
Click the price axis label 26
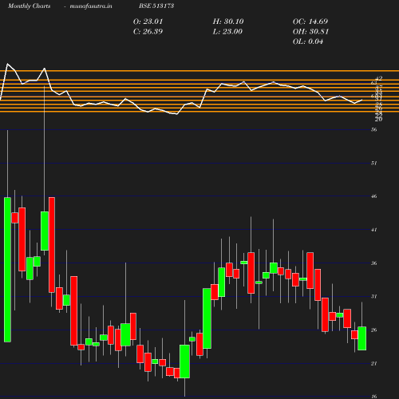point(374,330)
